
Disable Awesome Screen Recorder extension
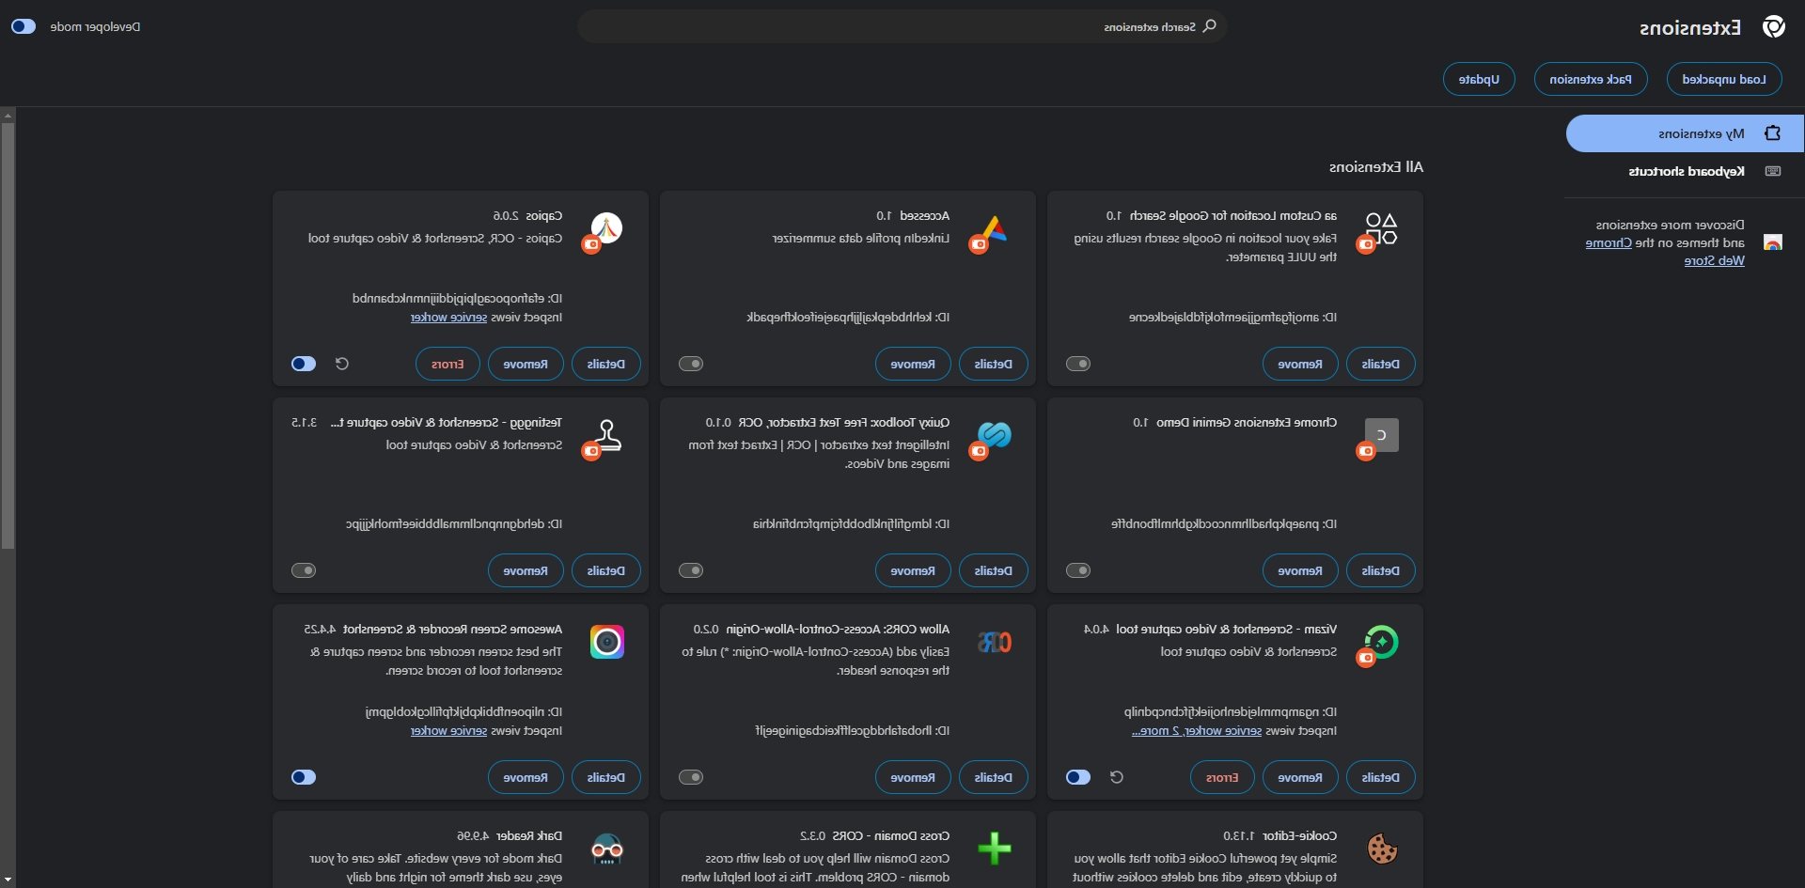pos(304,777)
